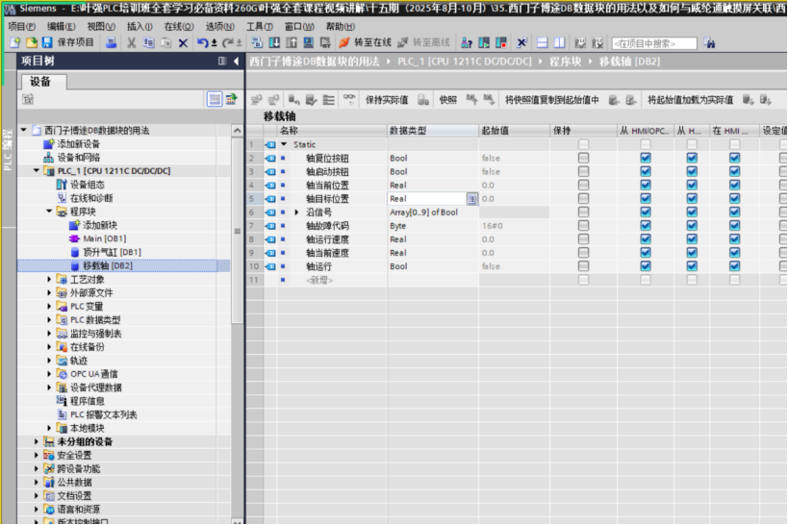Image resolution: width=788 pixels, height=525 pixels.
Task: Click the Delete X icon
Action: (x=183, y=42)
